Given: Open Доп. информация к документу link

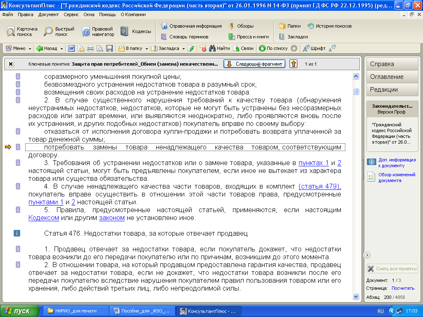Looking at the screenshot, I should [x=397, y=163].
